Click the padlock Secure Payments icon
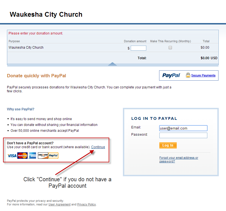The image size is (226, 211). pos(188,75)
